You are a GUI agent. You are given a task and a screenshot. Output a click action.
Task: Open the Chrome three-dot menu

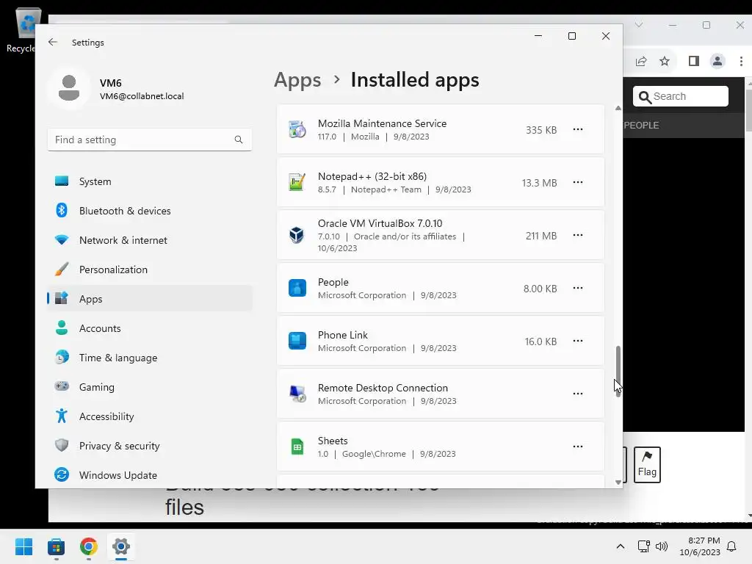point(741,61)
